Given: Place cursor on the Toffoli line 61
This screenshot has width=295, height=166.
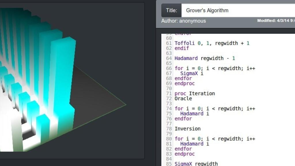Looking at the screenshot, I should pyautogui.click(x=212, y=43).
